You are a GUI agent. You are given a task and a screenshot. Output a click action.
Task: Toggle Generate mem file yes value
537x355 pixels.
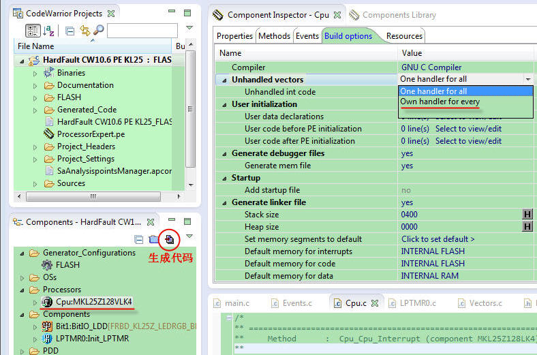pyautogui.click(x=407, y=166)
